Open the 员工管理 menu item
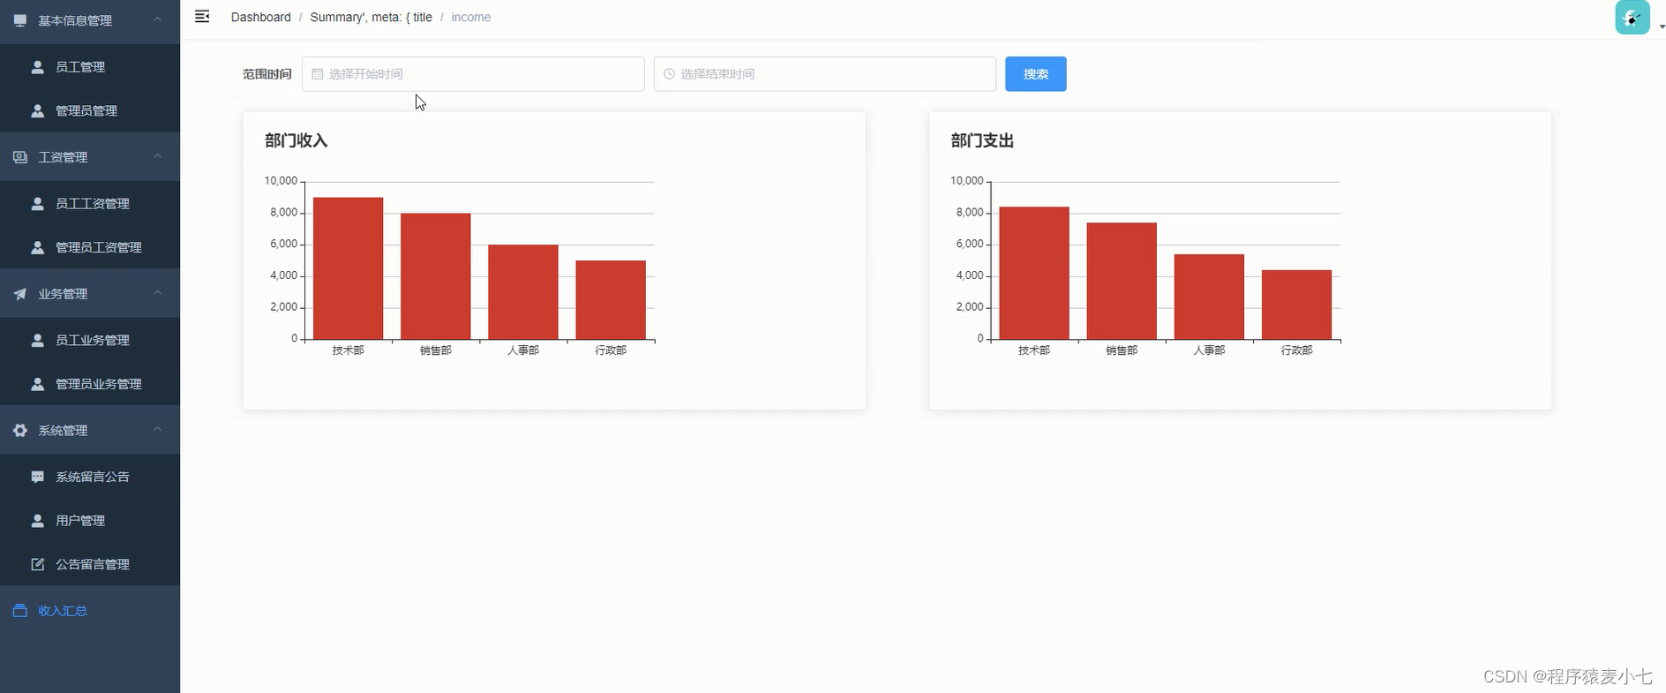Viewport: 1666px width, 693px height. pos(90,66)
